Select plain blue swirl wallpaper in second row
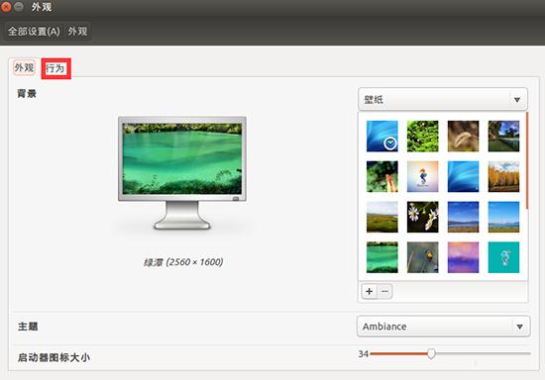Viewport: 545px width, 380px height. pyautogui.click(x=463, y=176)
